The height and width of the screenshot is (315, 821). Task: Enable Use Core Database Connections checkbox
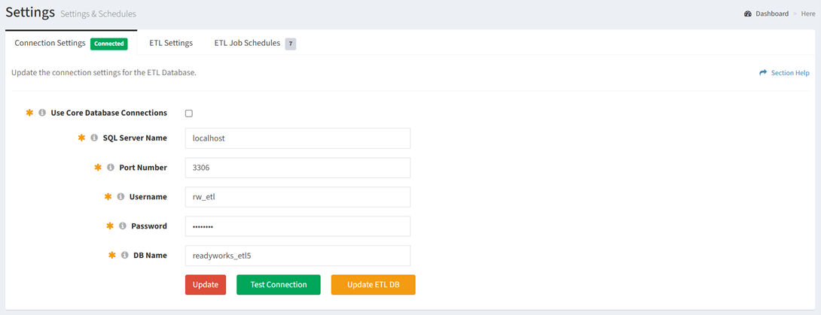click(189, 114)
